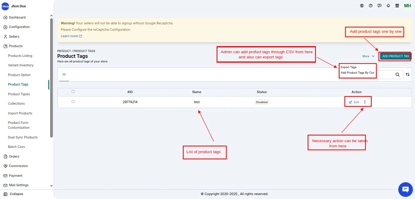Viewport: 415px width, 199px height.
Task: Open the live chat widget bubble
Action: 405,189
